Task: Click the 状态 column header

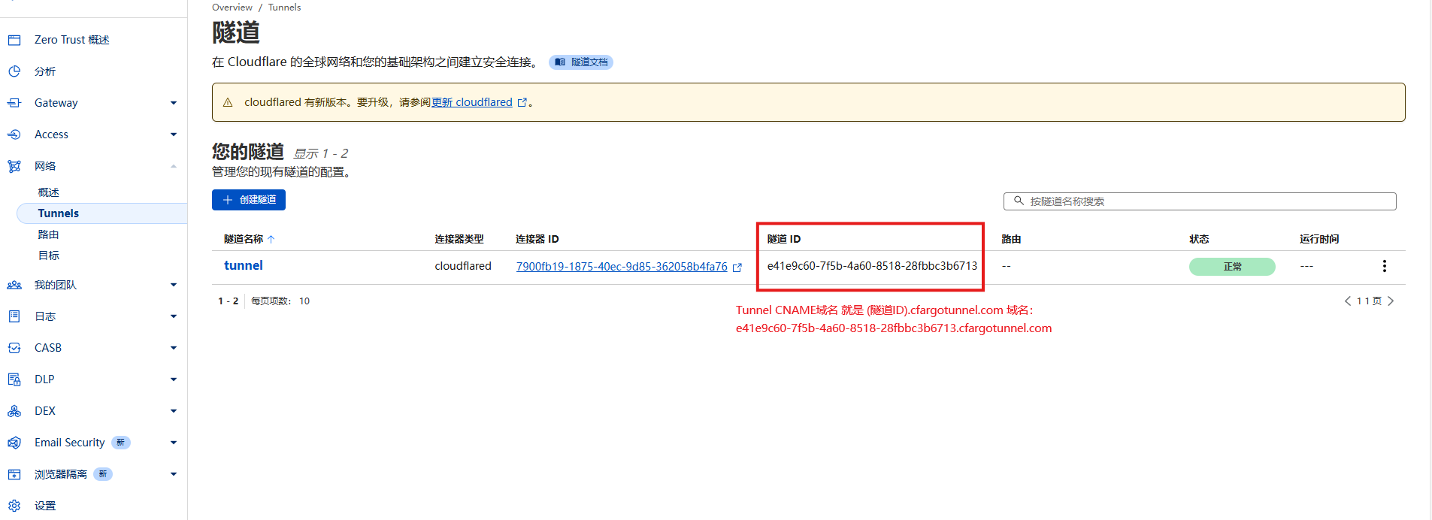Action: click(1199, 239)
